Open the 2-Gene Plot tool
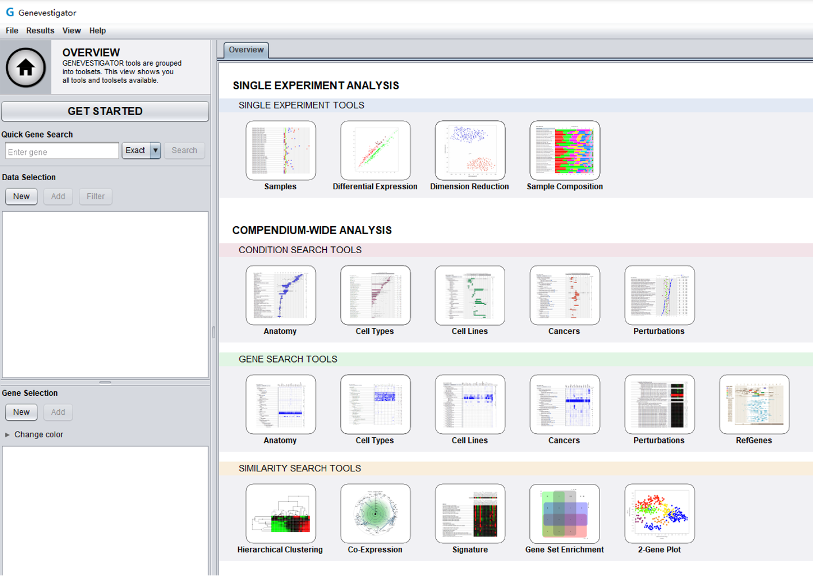Image resolution: width=813 pixels, height=576 pixels. pyautogui.click(x=659, y=513)
